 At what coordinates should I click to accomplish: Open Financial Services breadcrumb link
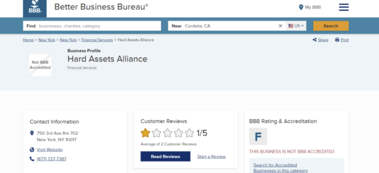pyautogui.click(x=97, y=40)
